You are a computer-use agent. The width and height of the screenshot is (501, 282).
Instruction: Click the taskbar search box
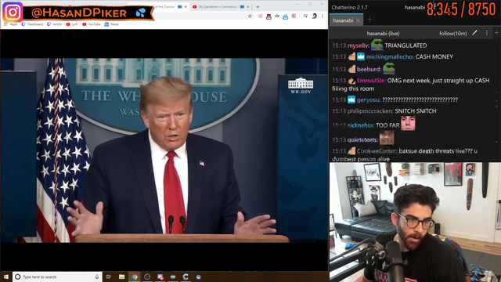coord(57,277)
